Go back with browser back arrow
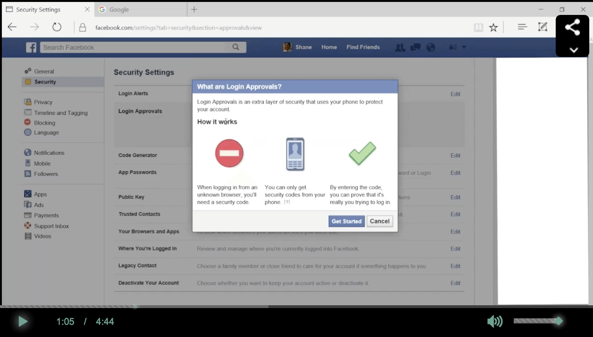 pos(12,27)
